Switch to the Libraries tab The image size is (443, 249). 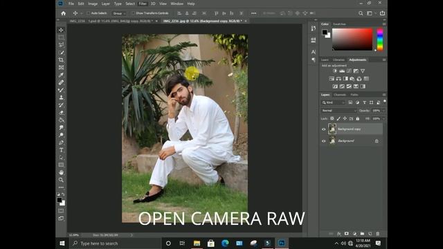[x=338, y=60]
